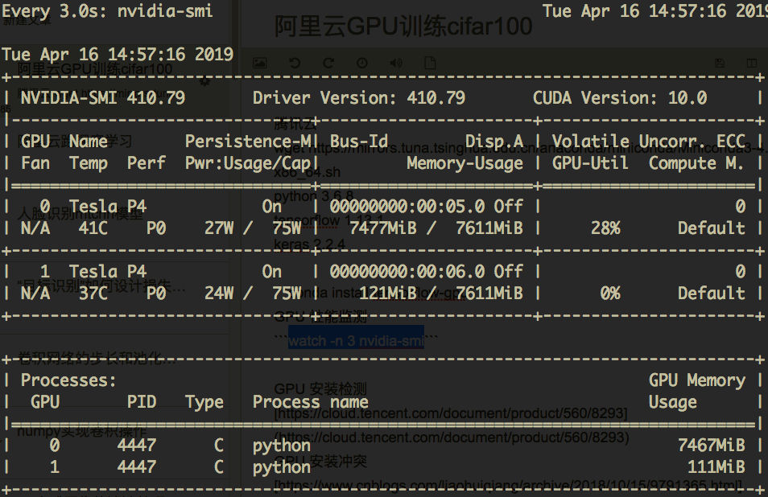The height and width of the screenshot is (497, 768).
Task: Click the '28%' GPU utilization value
Action: pyautogui.click(x=605, y=228)
